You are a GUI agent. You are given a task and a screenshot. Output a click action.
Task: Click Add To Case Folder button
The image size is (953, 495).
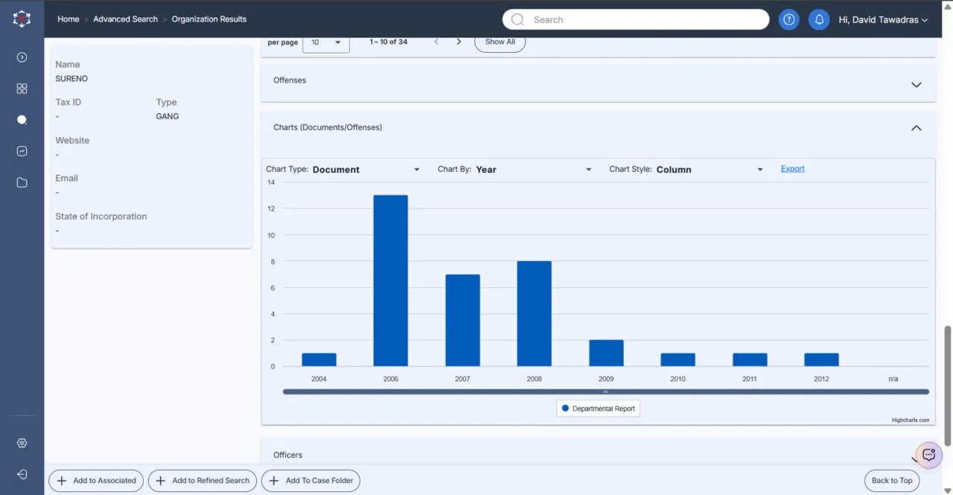pos(310,481)
